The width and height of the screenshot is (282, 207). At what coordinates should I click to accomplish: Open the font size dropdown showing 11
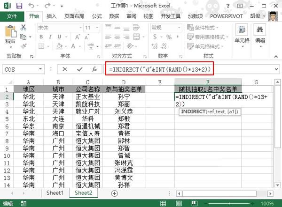click(x=97, y=28)
